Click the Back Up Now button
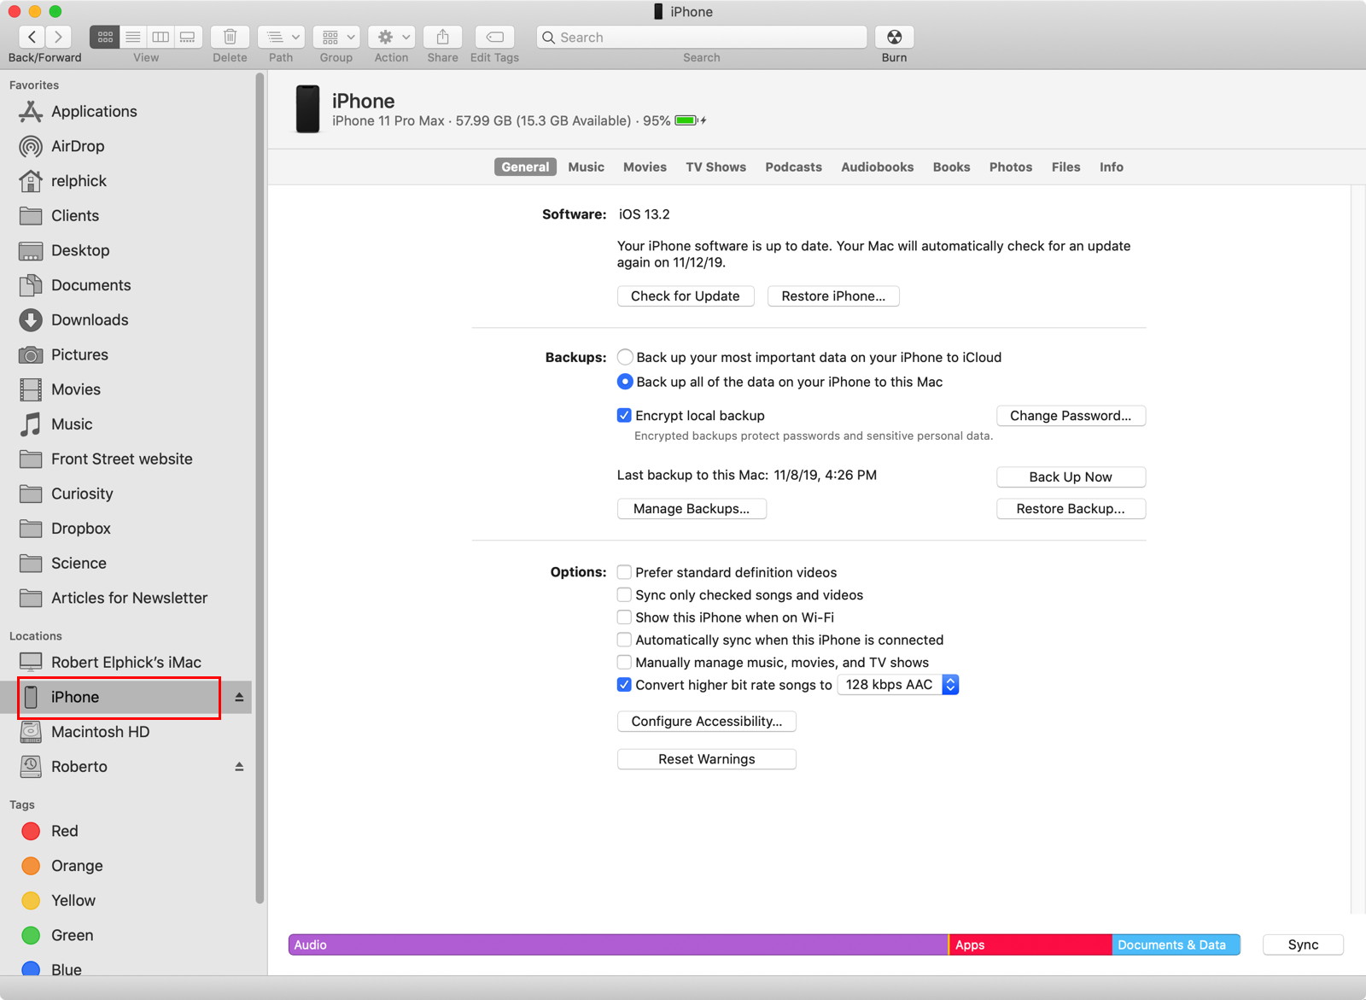This screenshot has width=1366, height=1000. (x=1071, y=477)
